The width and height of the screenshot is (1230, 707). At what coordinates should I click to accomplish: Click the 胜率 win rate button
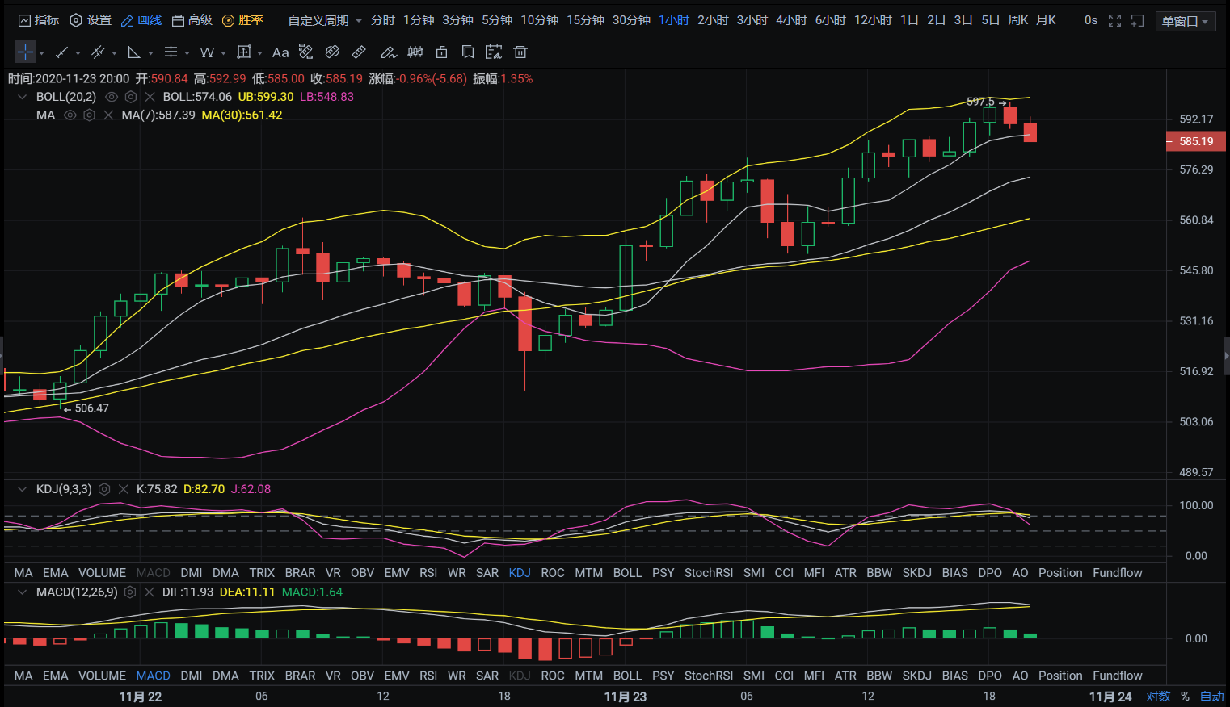pos(242,20)
